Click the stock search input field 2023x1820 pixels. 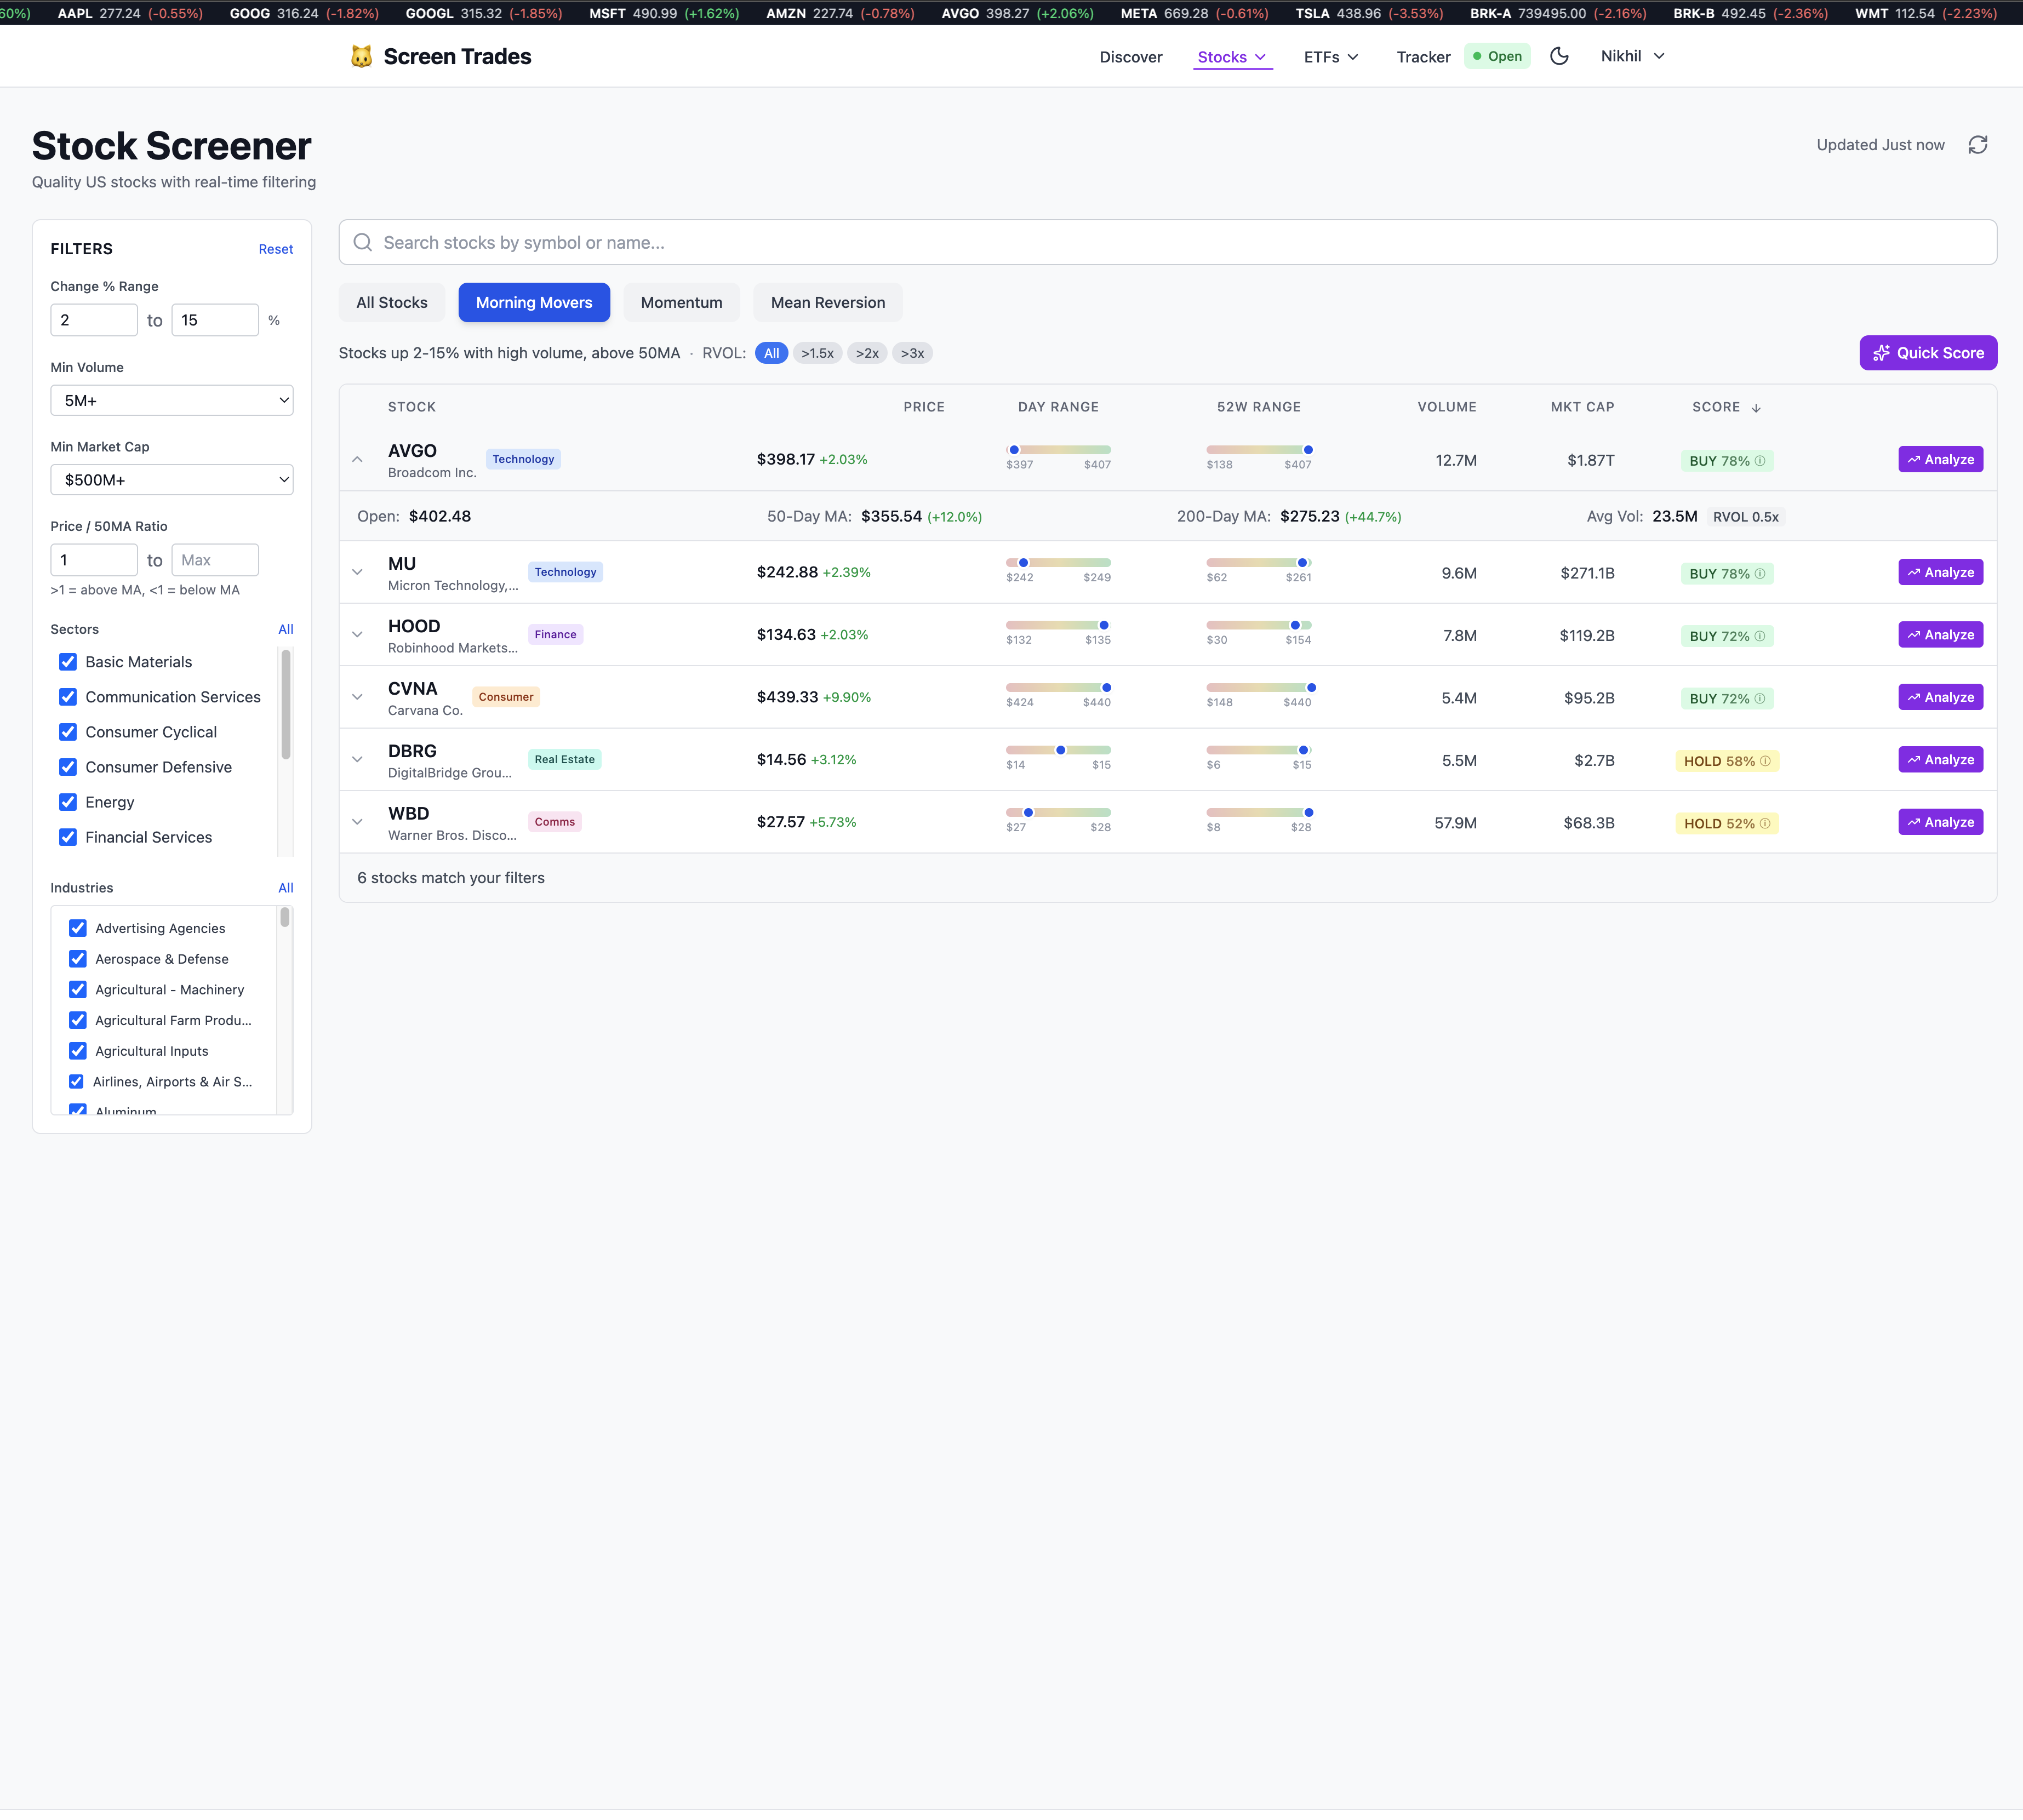click(1168, 242)
